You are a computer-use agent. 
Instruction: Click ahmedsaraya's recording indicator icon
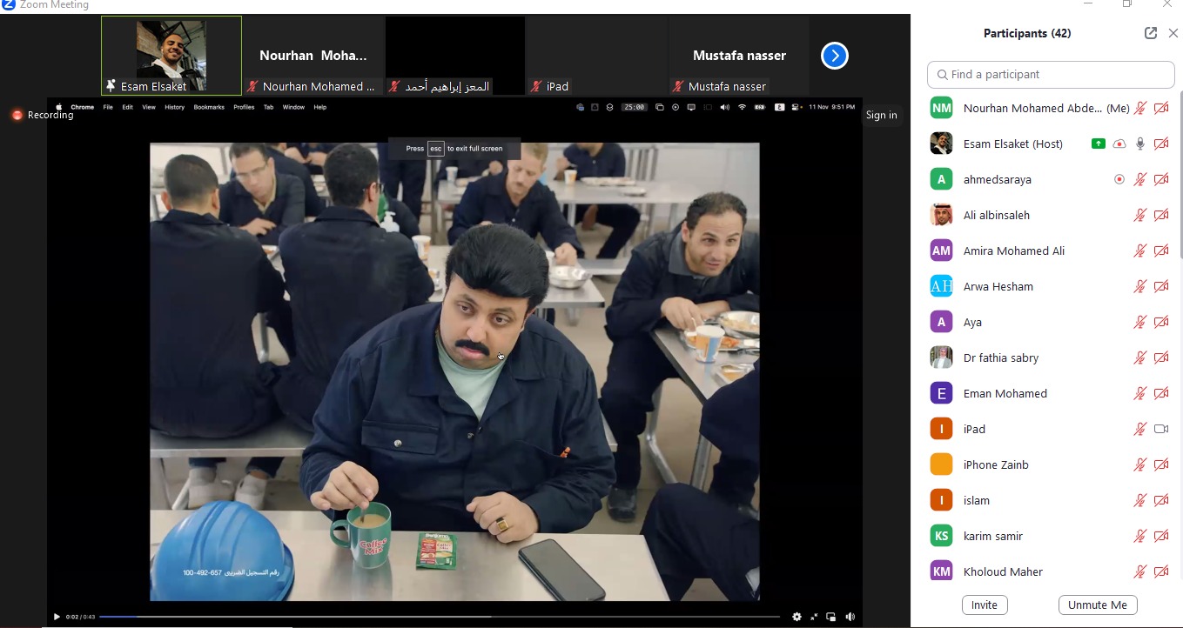(1119, 179)
